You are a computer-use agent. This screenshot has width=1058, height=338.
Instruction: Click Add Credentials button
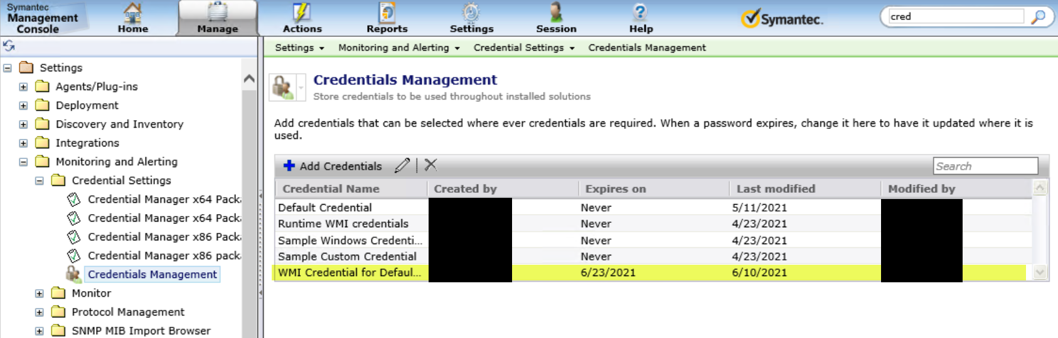tap(333, 166)
